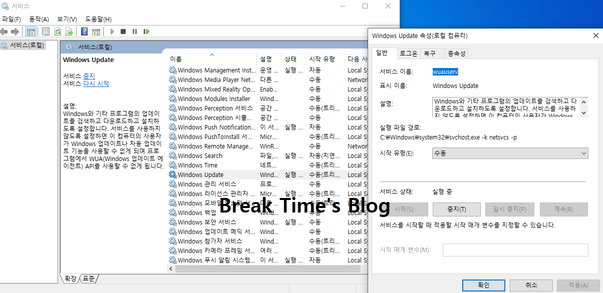Sort the list by the 상태 column header
This screenshot has width=603, height=293.
pos(293,58)
